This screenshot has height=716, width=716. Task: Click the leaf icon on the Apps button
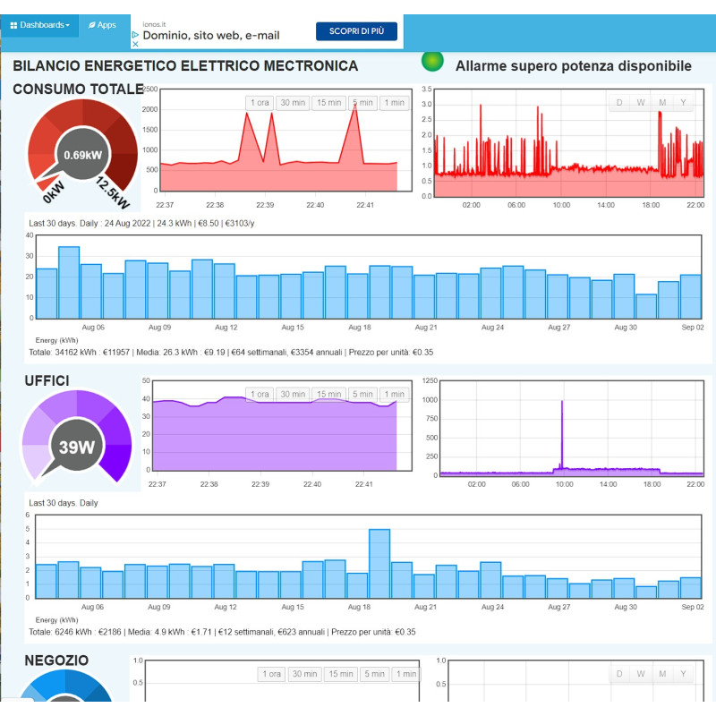pyautogui.click(x=91, y=25)
